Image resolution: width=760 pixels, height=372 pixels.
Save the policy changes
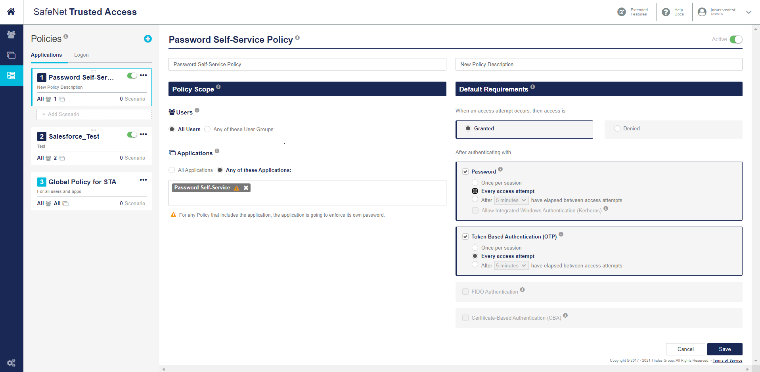[724, 349]
